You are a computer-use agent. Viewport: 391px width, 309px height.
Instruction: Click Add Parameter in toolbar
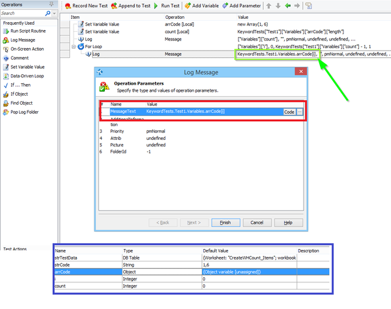click(242, 6)
